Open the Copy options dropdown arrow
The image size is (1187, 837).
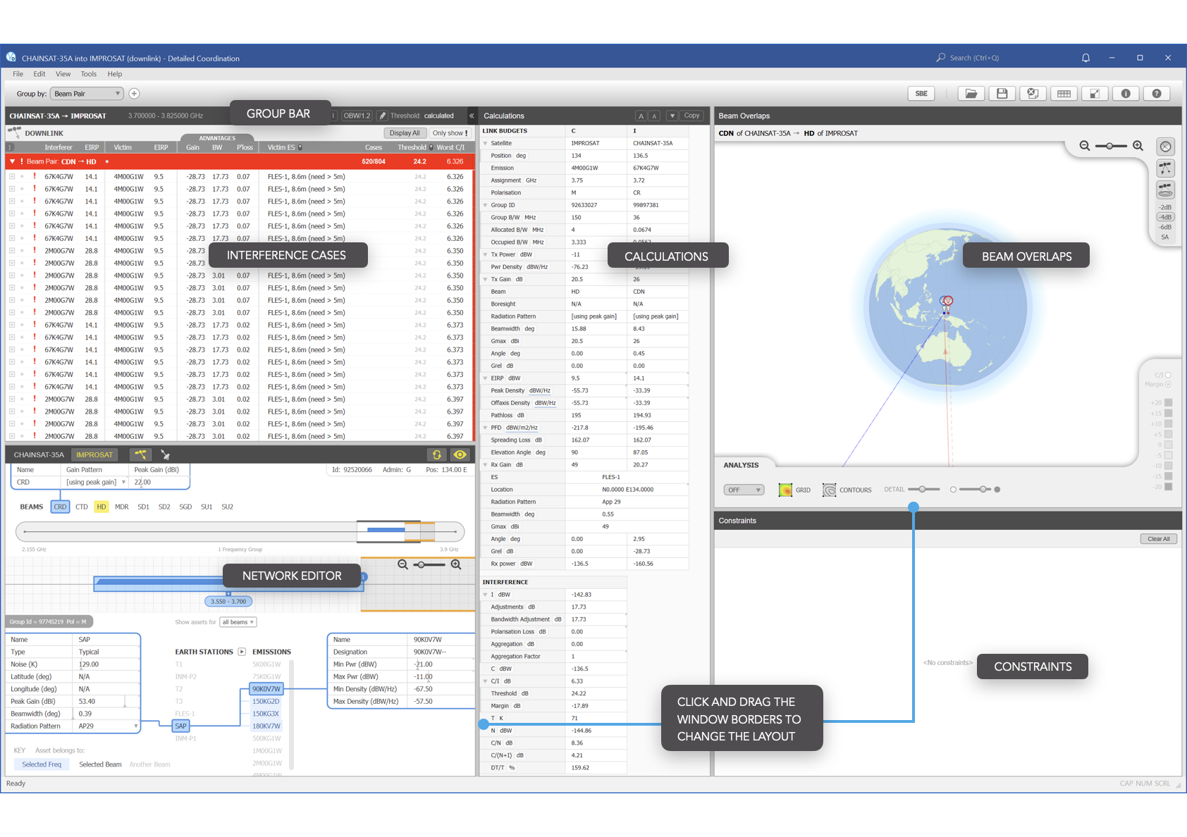672,116
